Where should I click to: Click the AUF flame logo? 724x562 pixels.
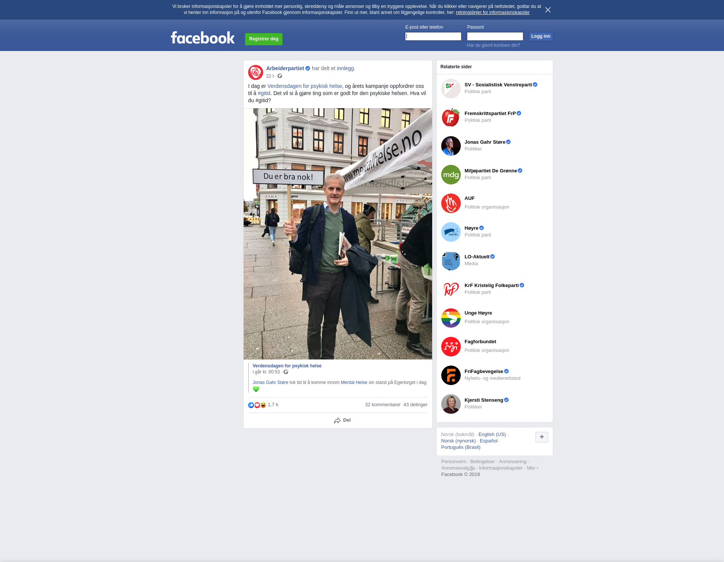[x=451, y=203]
